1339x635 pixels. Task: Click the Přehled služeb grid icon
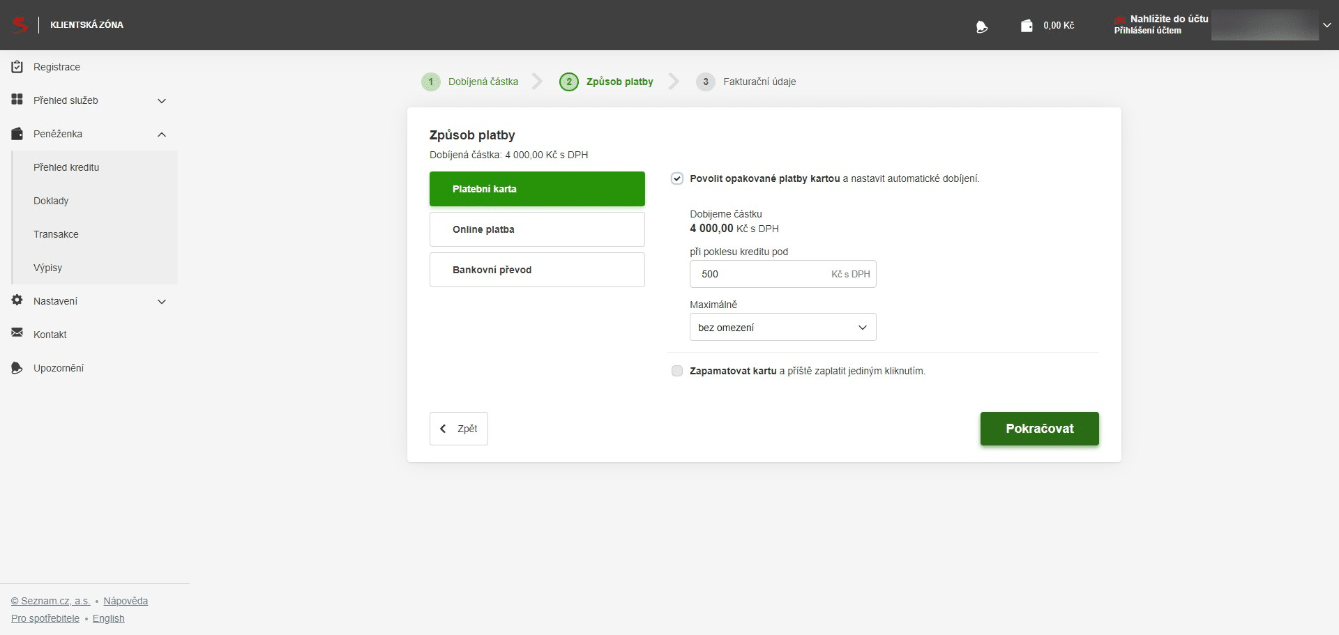click(x=17, y=100)
